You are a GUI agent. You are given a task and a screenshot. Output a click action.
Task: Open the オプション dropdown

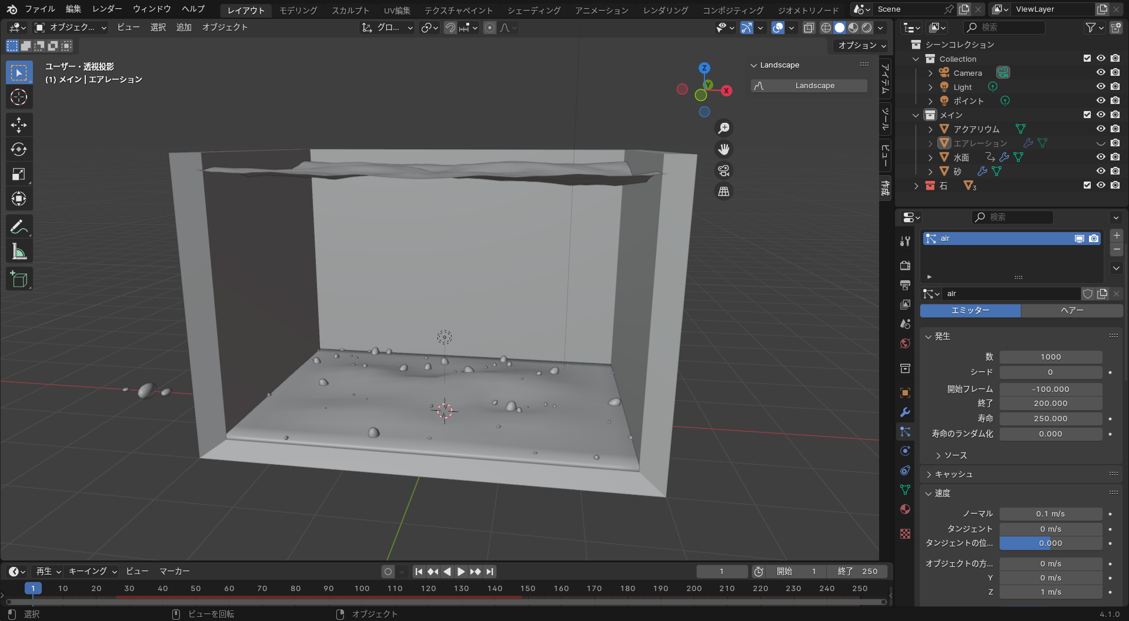[x=861, y=45]
